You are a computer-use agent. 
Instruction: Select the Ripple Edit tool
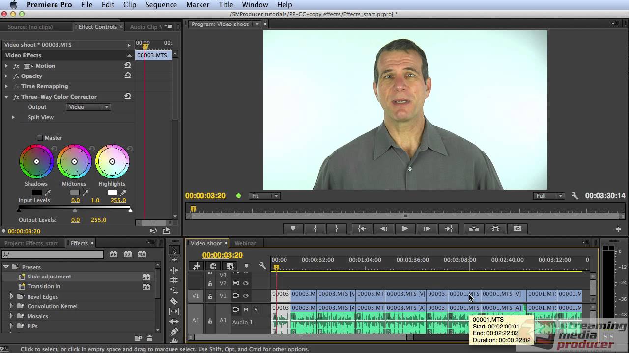(174, 270)
